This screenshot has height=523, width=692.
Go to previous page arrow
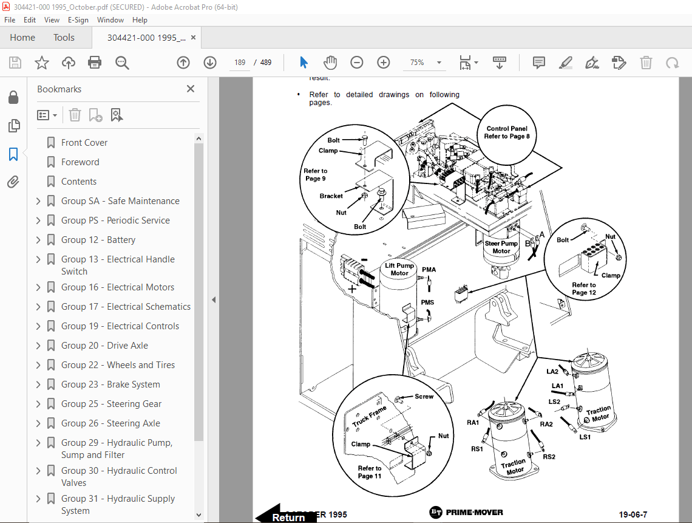click(x=183, y=63)
